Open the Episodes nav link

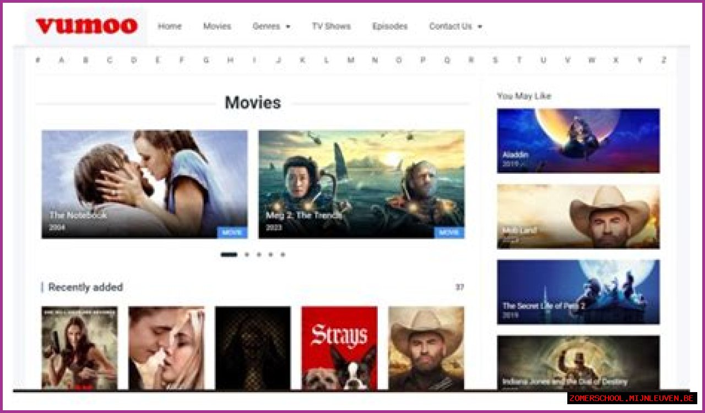click(390, 26)
